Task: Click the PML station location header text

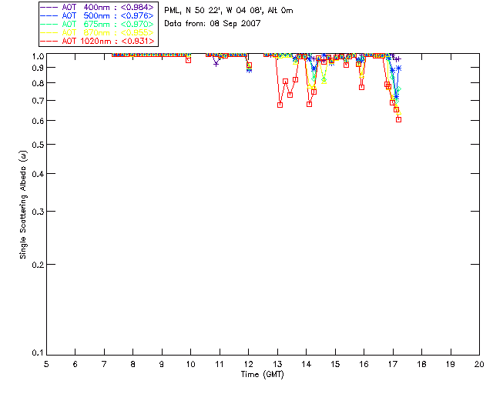Action: pyautogui.click(x=229, y=11)
